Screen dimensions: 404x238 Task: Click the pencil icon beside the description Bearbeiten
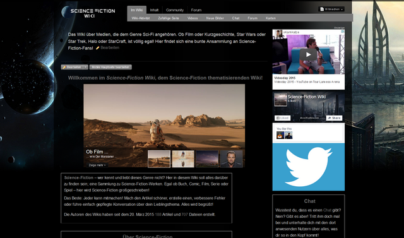[98, 48]
